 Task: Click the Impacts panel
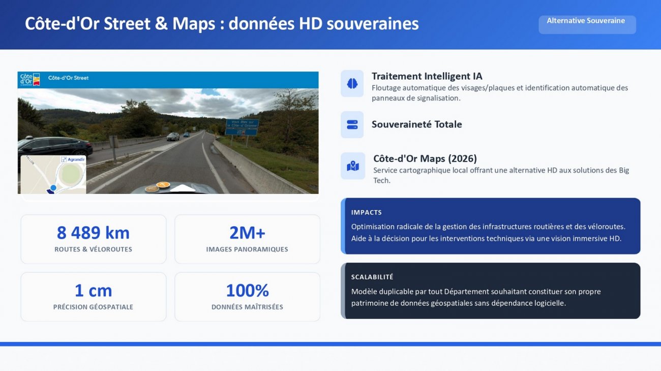pos(491,226)
